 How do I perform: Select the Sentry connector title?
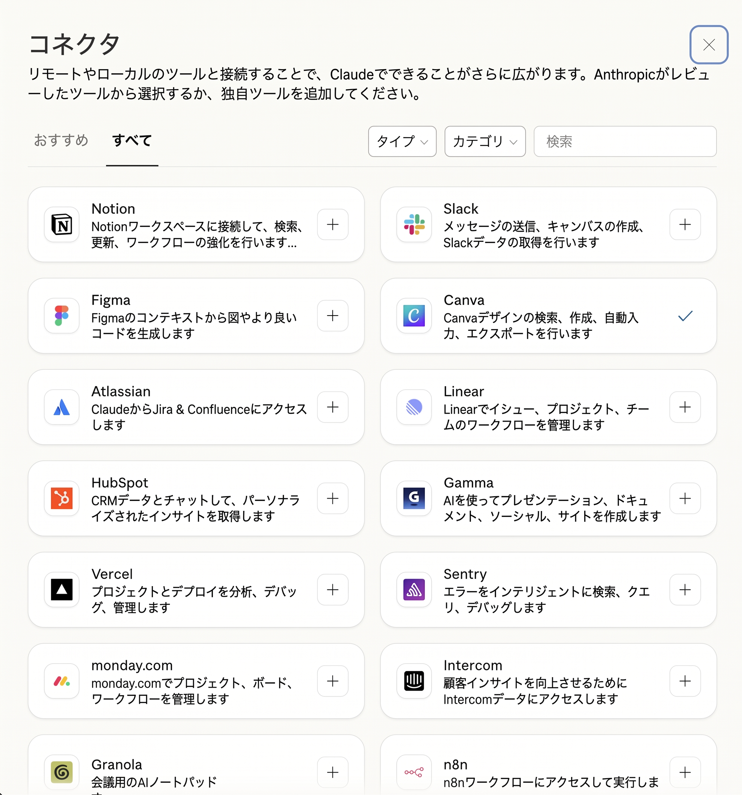pos(465,574)
